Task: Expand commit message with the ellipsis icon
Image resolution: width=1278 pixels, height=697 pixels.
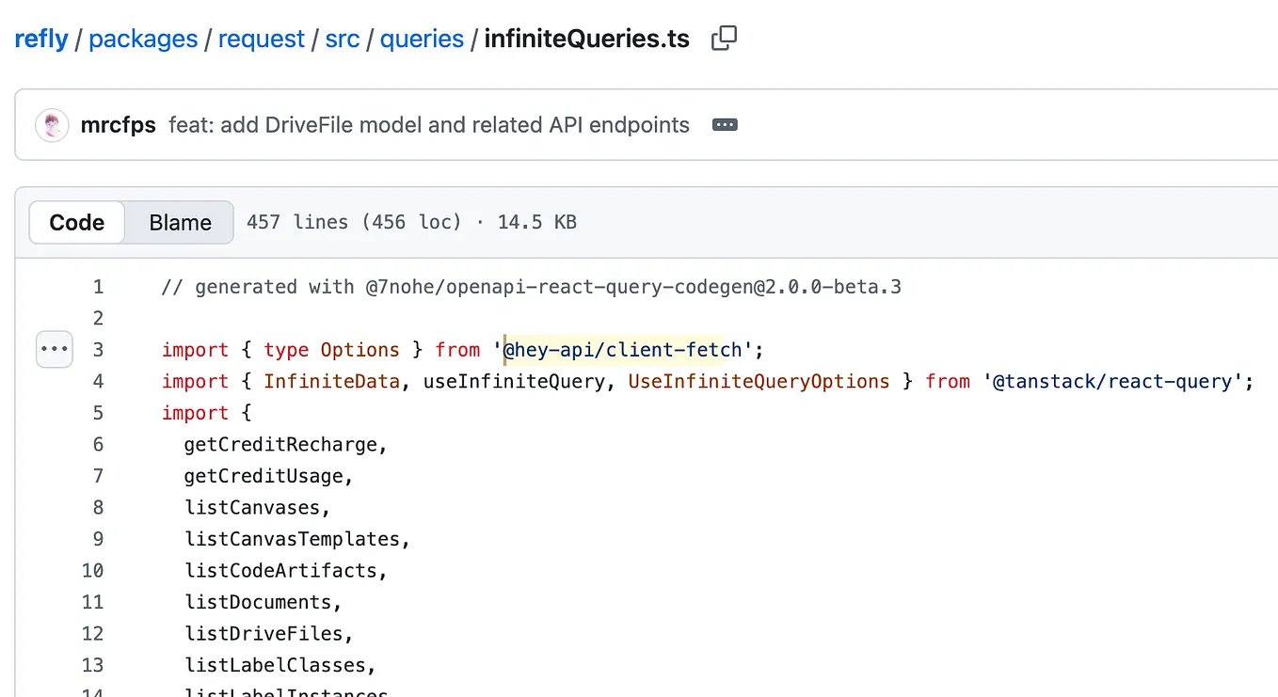Action: point(725,125)
